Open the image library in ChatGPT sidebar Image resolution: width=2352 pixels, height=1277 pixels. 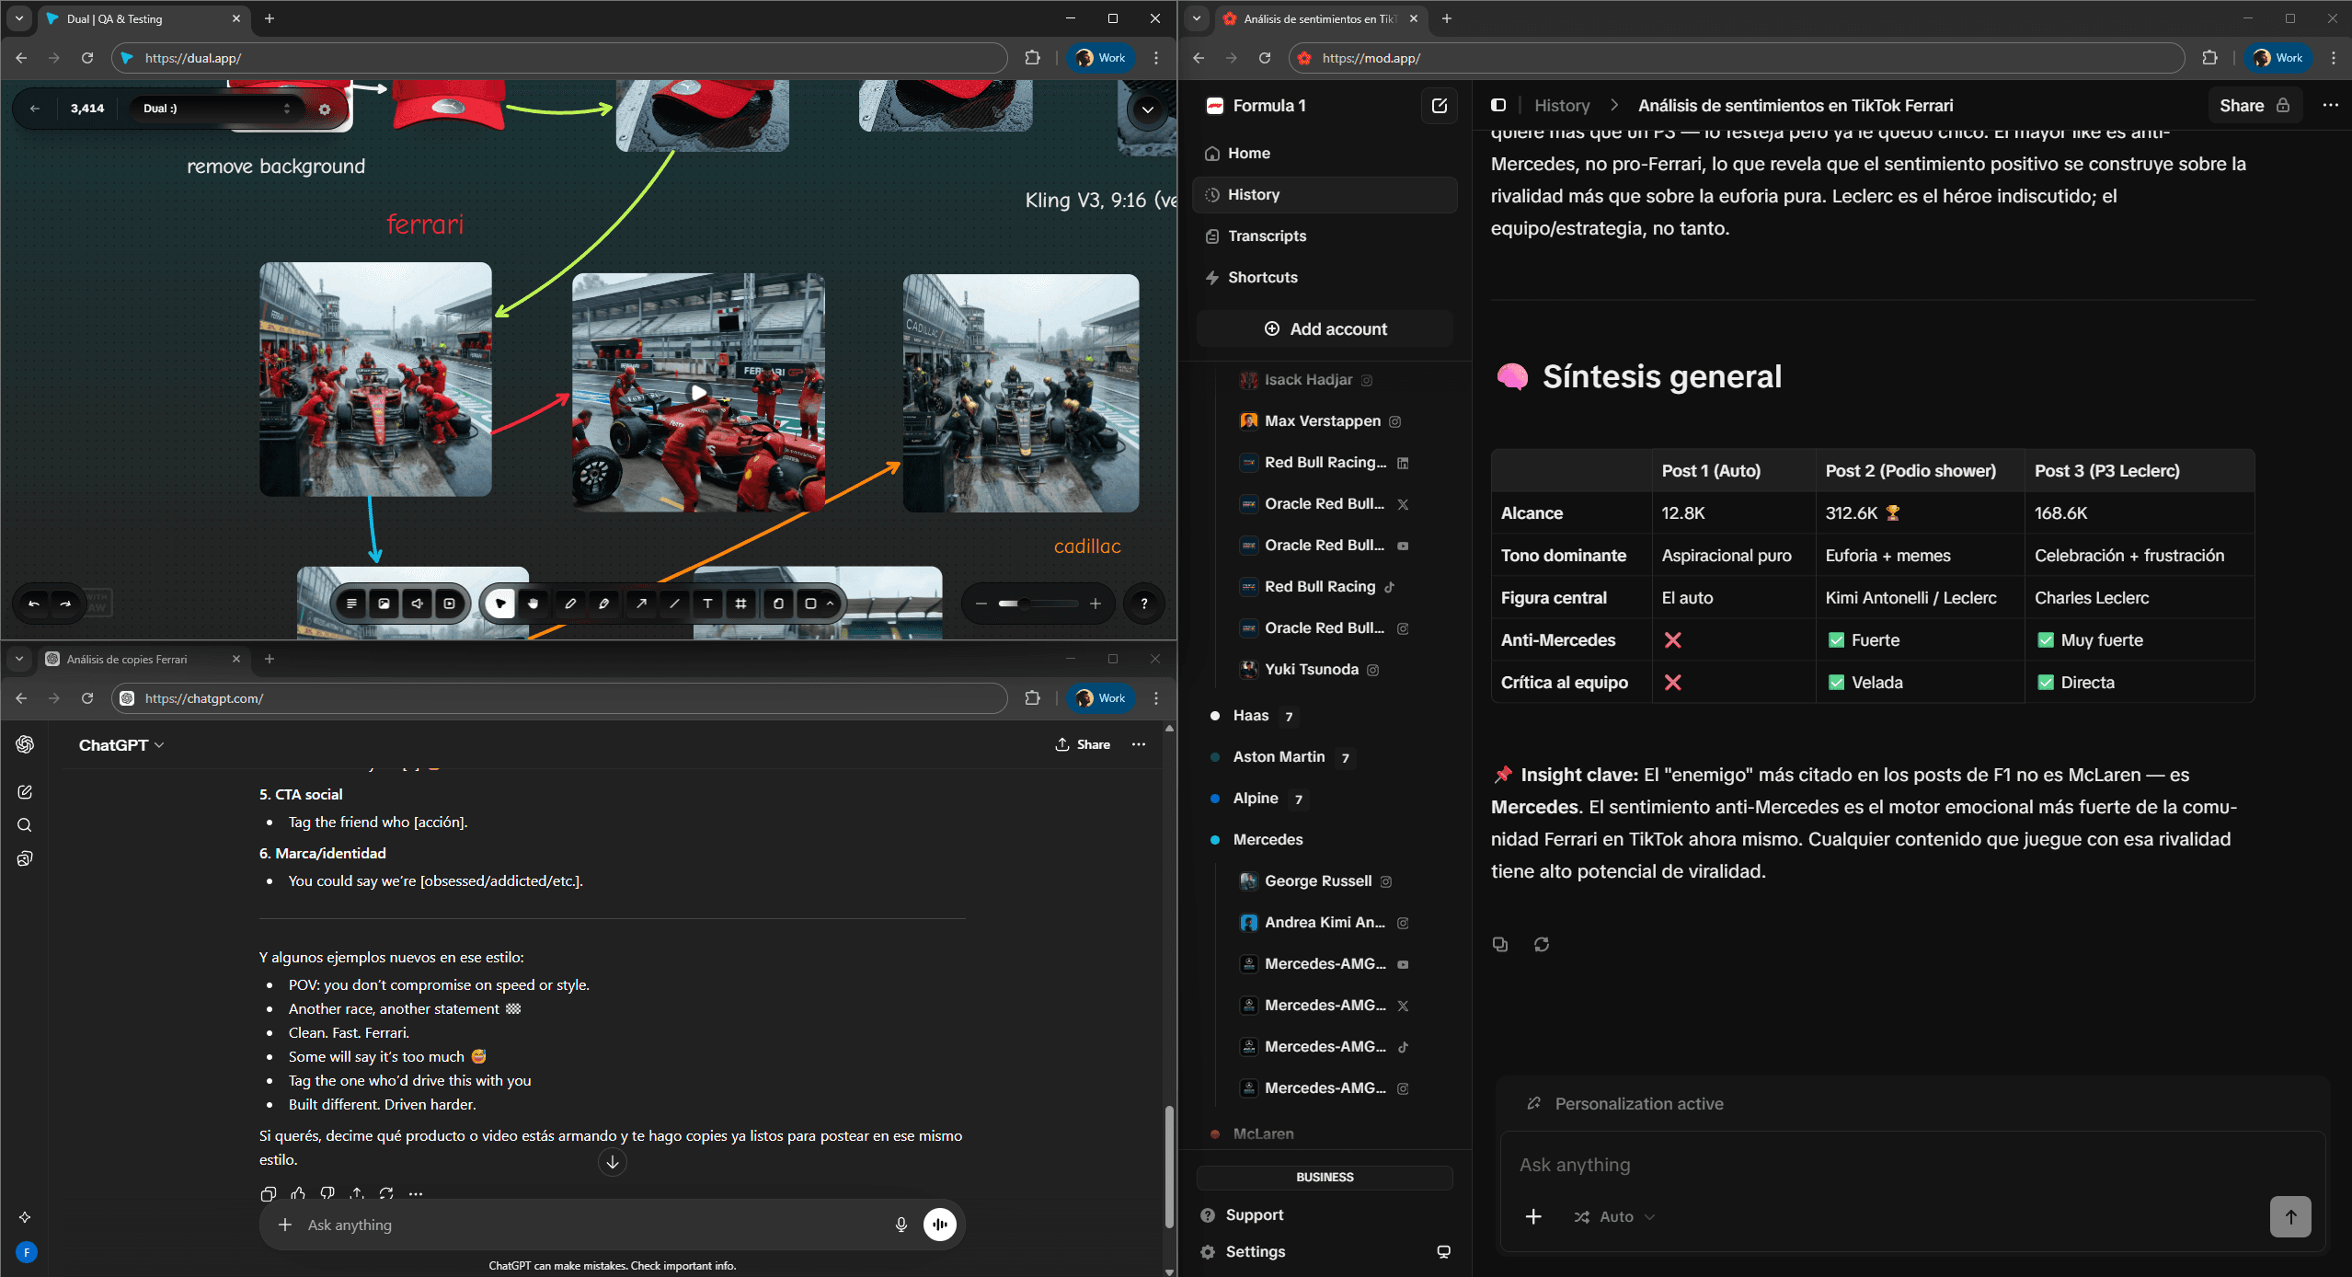[x=25, y=858]
